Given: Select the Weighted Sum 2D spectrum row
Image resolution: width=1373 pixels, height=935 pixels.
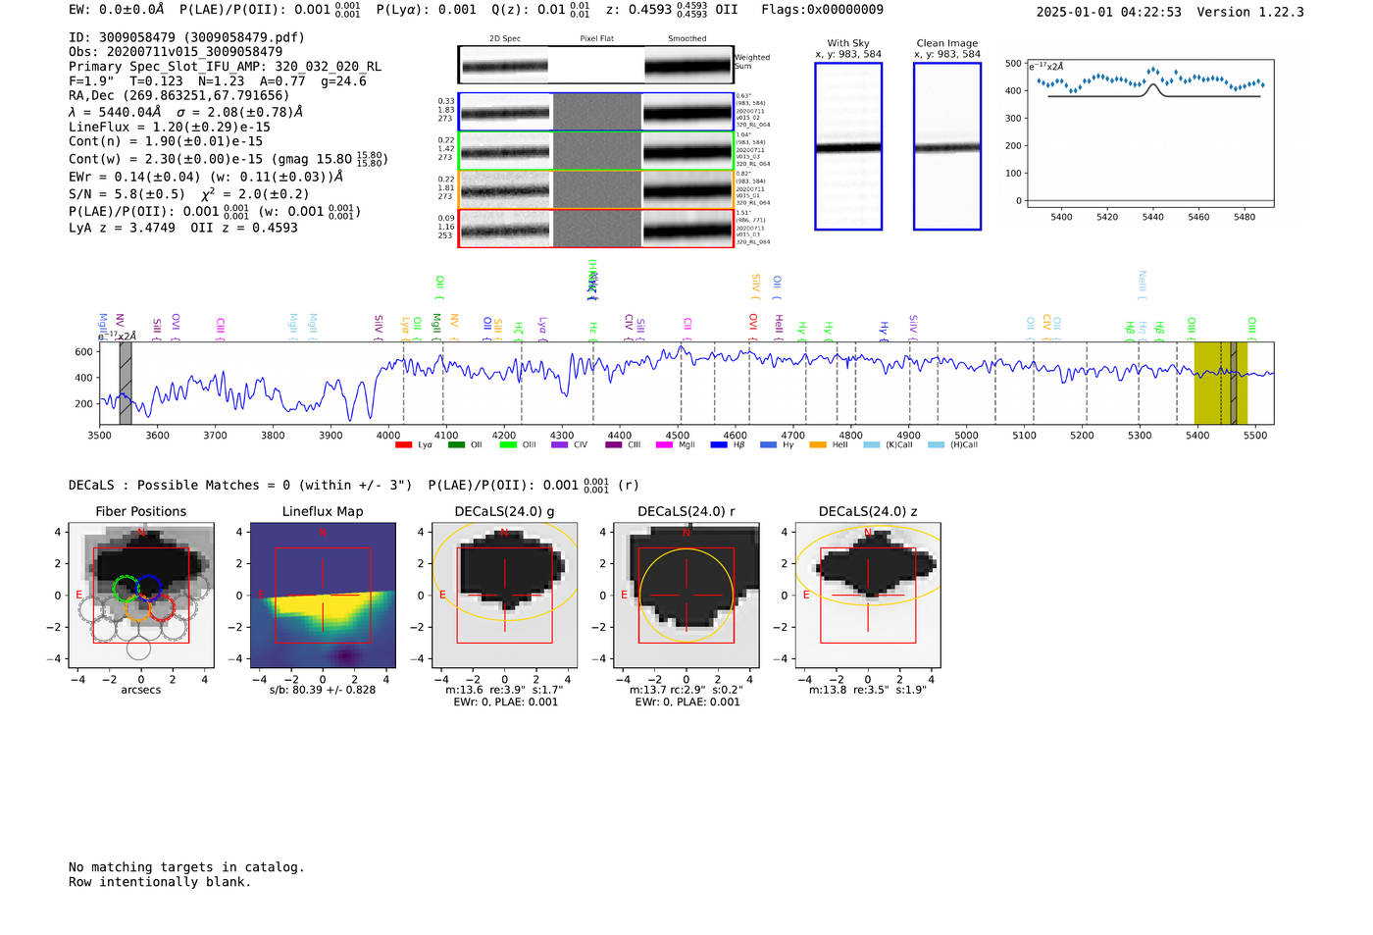Looking at the screenshot, I should [596, 66].
